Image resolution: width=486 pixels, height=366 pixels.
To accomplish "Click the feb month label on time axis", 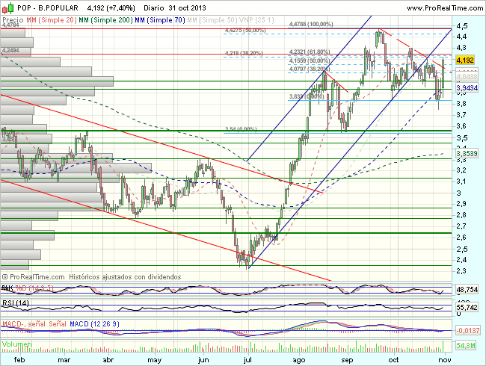I will point(19,360).
